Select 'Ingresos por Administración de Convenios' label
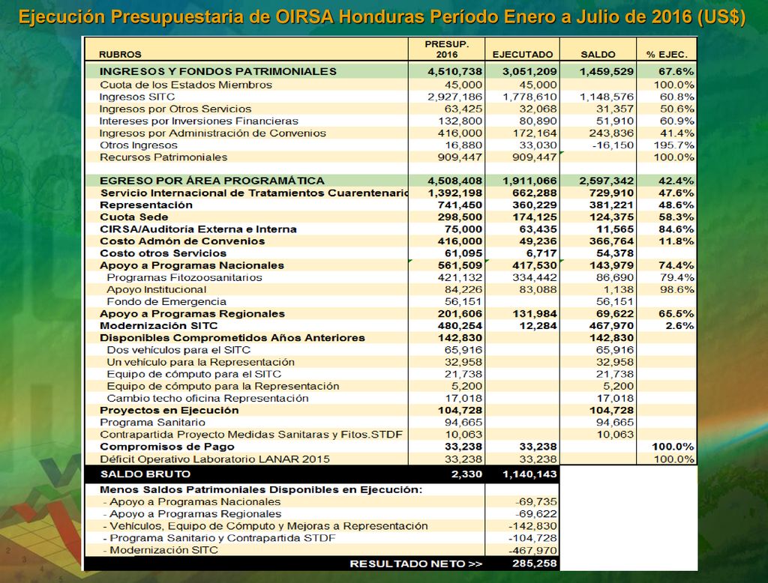Screen dimensions: 768x583 212,133
